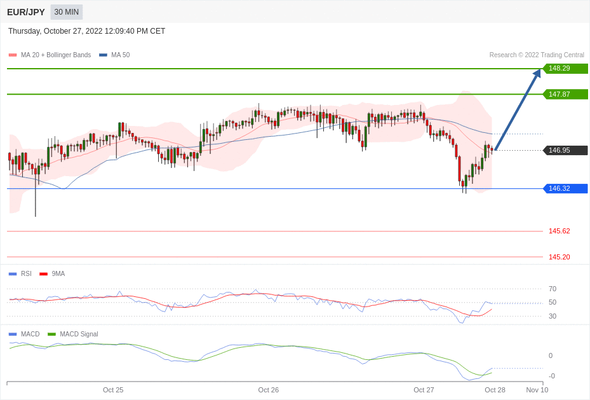This screenshot has height=400, width=590.
Task: Select the 148.29 resistance price tag
Action: pyautogui.click(x=565, y=69)
